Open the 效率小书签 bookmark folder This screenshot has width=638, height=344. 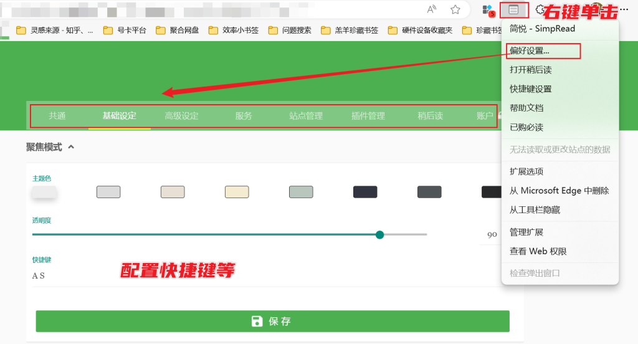pos(234,30)
